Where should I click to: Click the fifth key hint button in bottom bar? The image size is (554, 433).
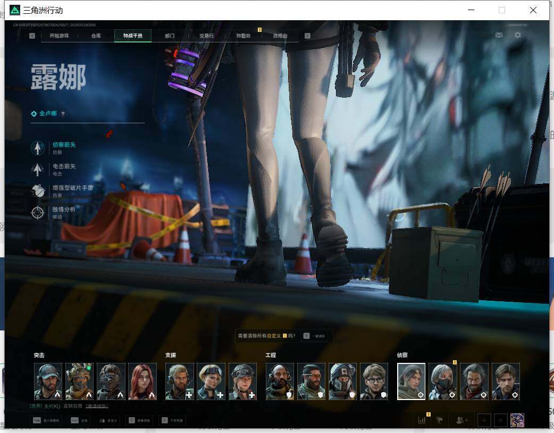click(x=172, y=420)
